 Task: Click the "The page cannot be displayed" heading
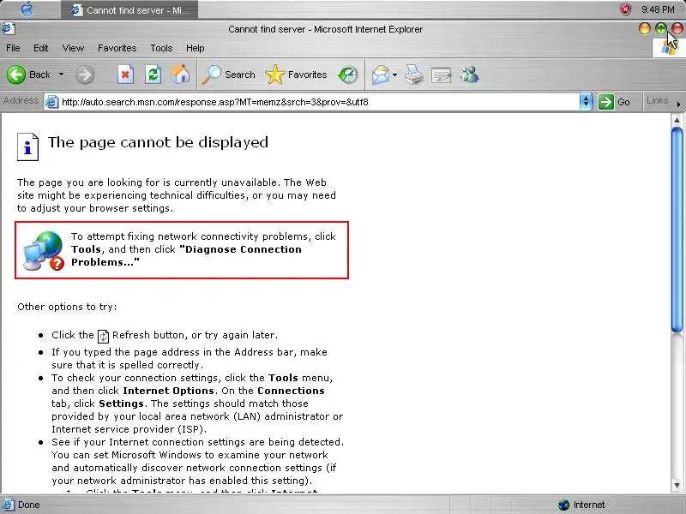click(x=158, y=142)
